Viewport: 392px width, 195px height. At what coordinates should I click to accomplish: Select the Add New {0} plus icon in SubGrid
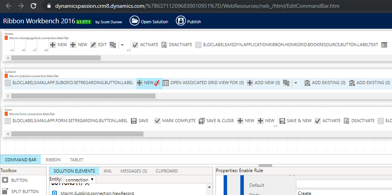pos(250,83)
